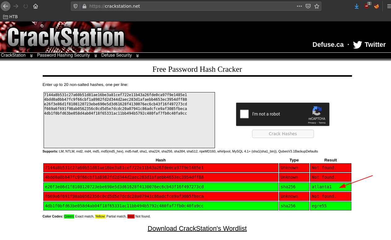Viewport: 391px width, 240px height.
Task: Open the CrackStation nav menu item
Action: [x=13, y=55]
